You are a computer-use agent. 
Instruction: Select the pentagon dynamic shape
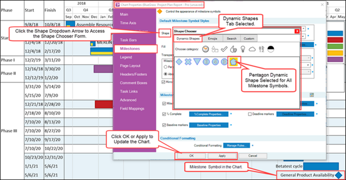[x=233, y=62]
